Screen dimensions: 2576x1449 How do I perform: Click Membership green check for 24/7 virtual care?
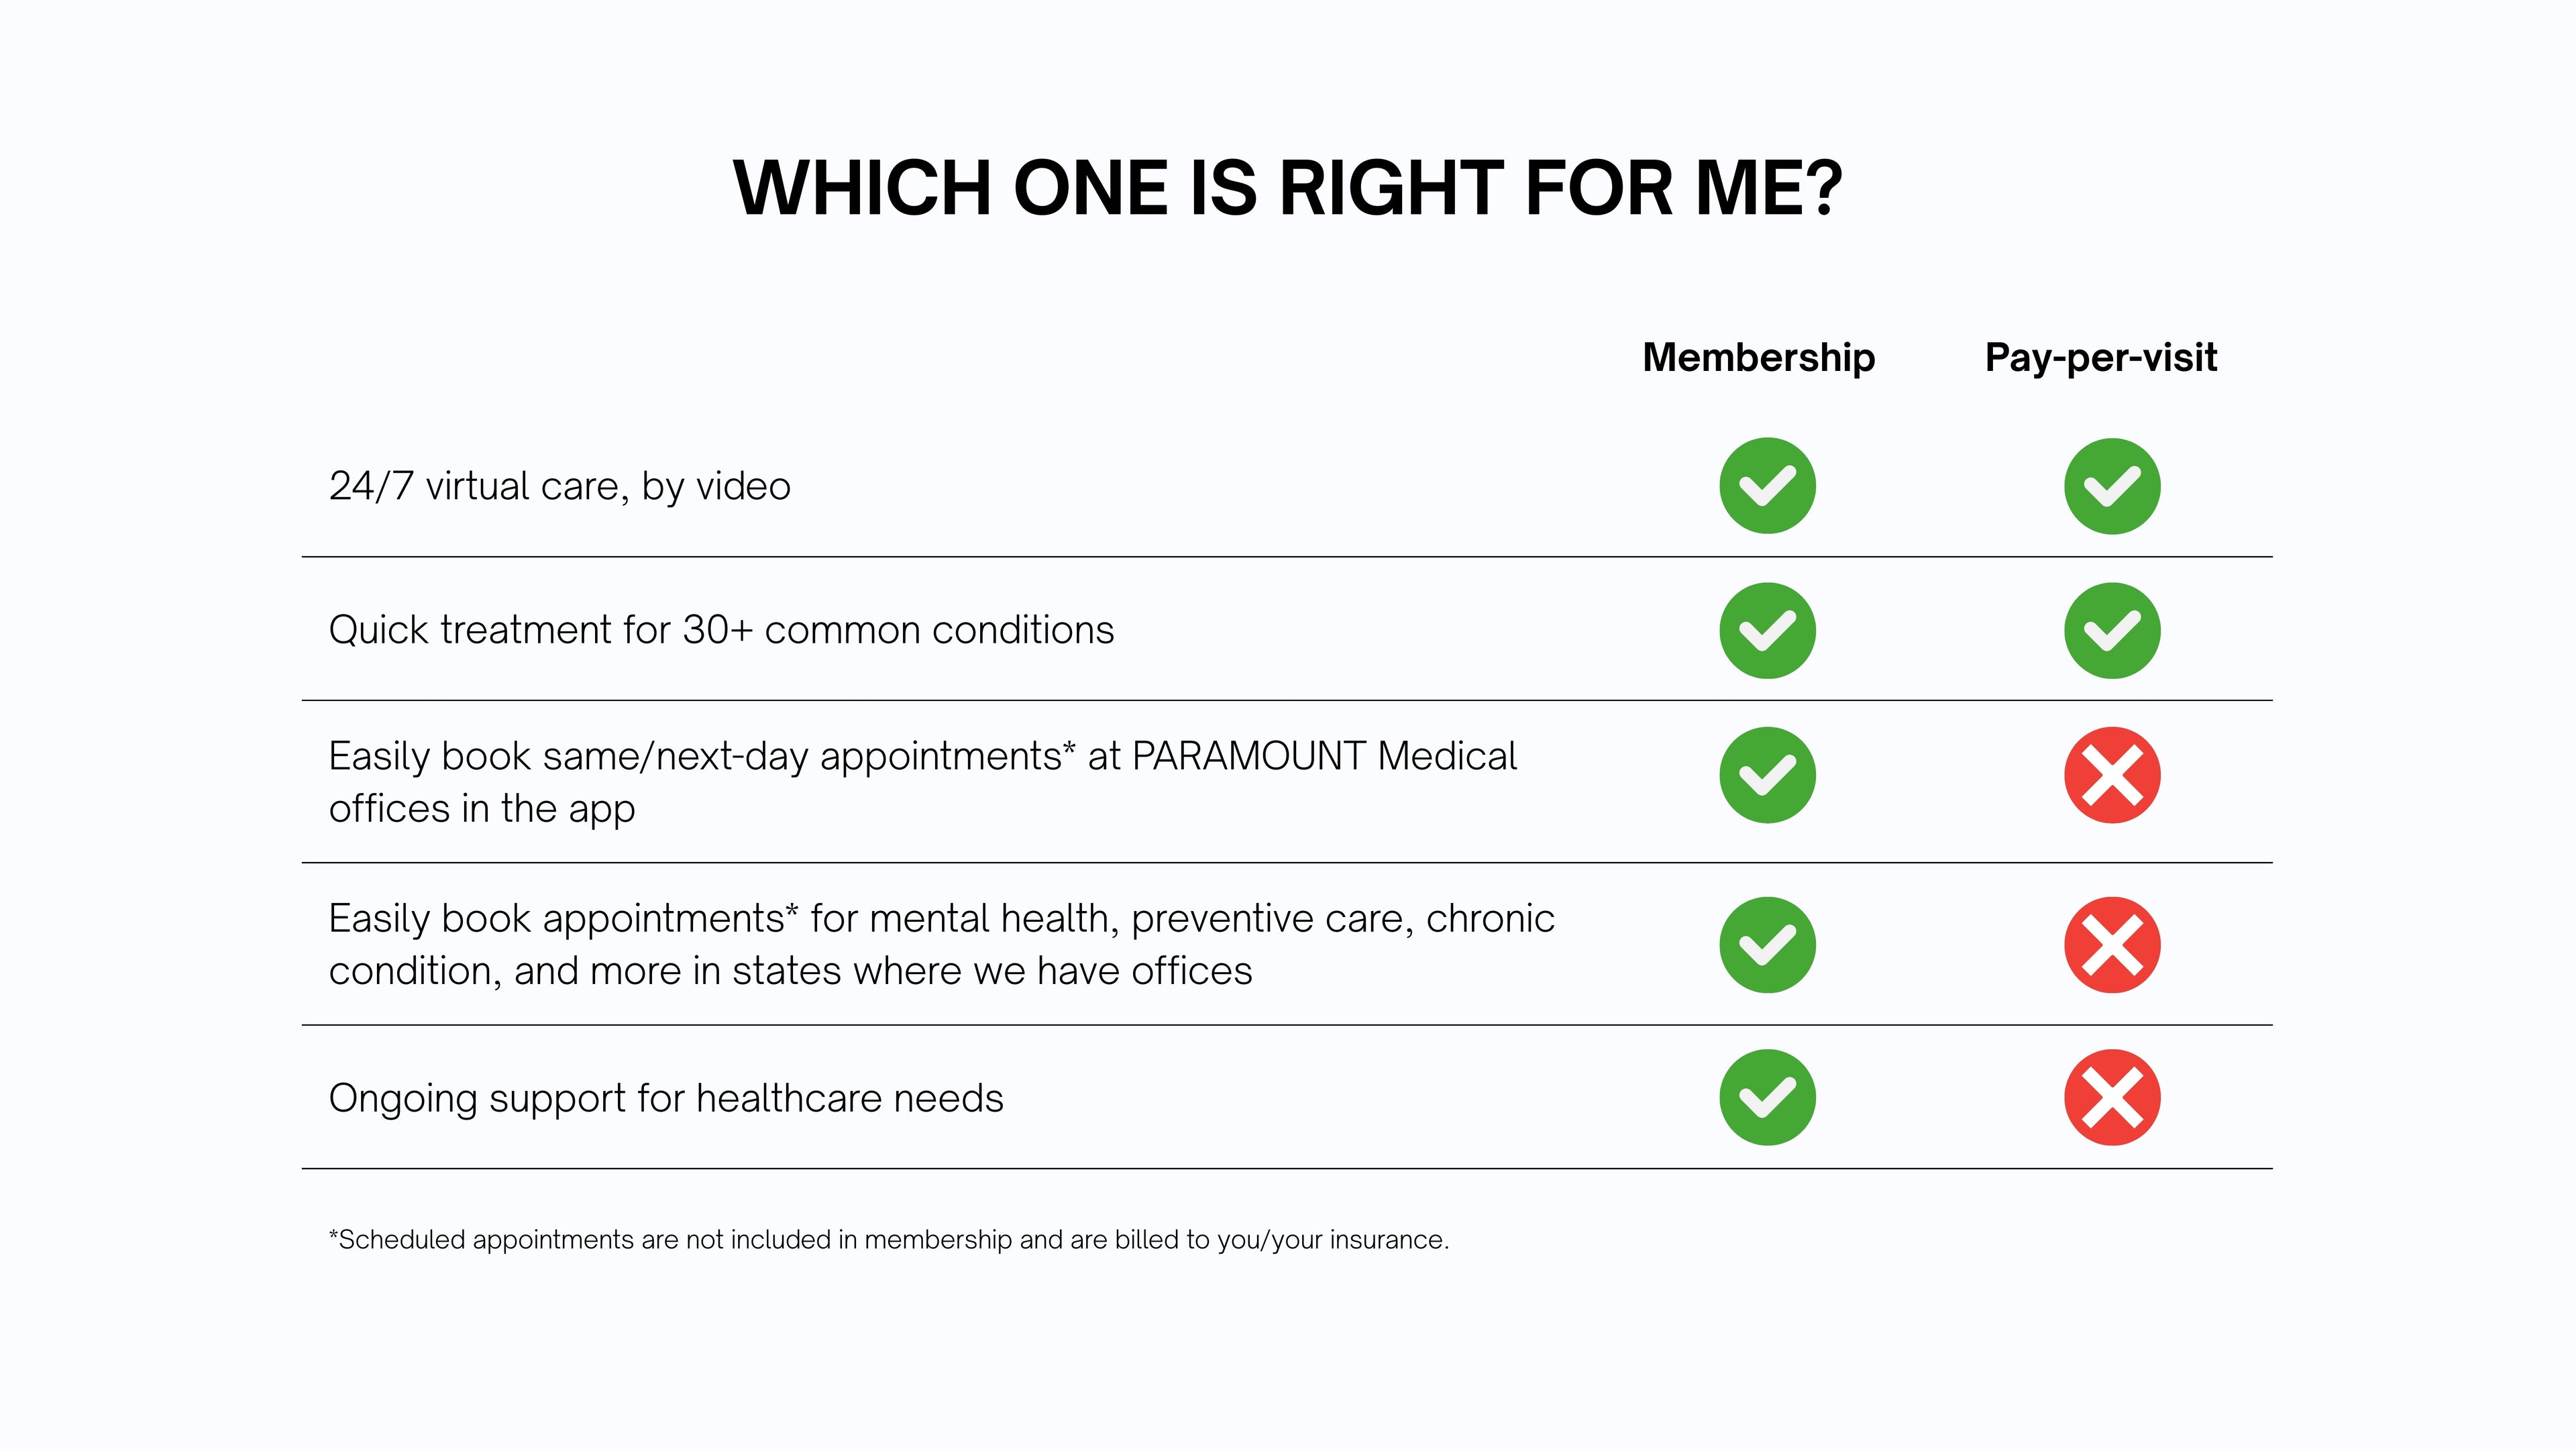1767,486
